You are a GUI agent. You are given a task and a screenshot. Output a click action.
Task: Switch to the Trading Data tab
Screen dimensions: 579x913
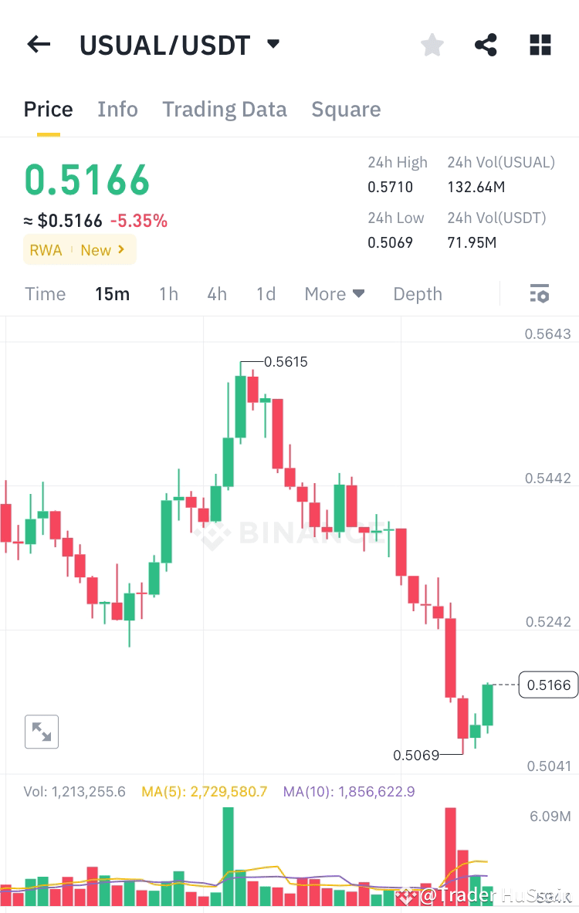[x=225, y=109]
